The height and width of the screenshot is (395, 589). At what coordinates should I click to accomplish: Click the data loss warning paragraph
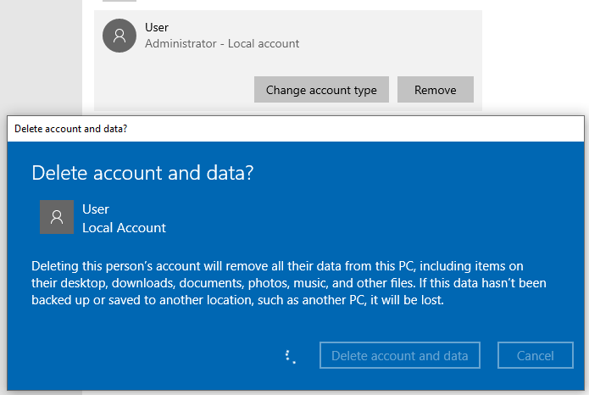click(x=288, y=283)
